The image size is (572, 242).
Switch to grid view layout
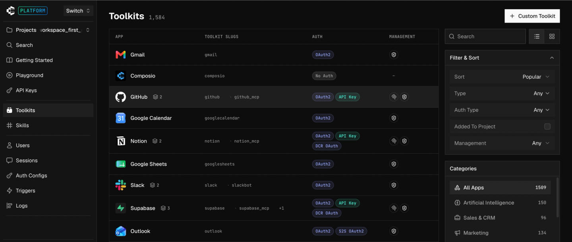coord(552,36)
